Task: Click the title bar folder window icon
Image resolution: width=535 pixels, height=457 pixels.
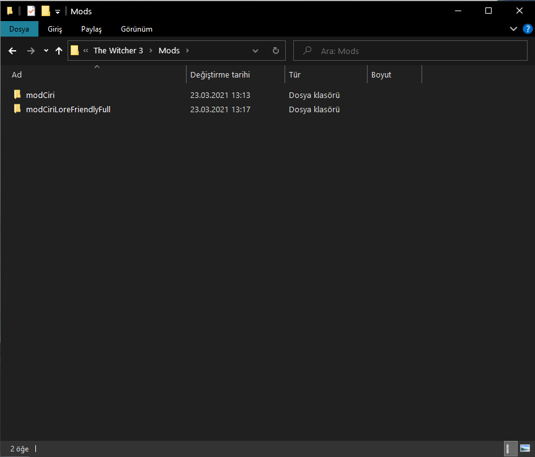Action: tap(10, 11)
